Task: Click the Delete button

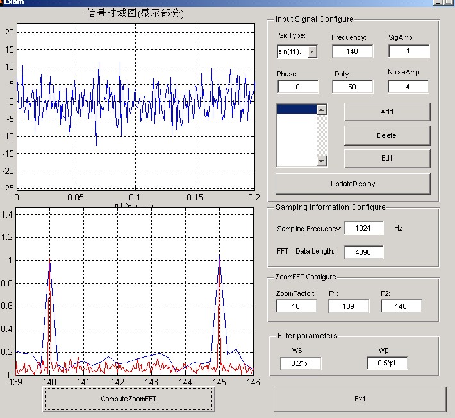Action: [387, 135]
